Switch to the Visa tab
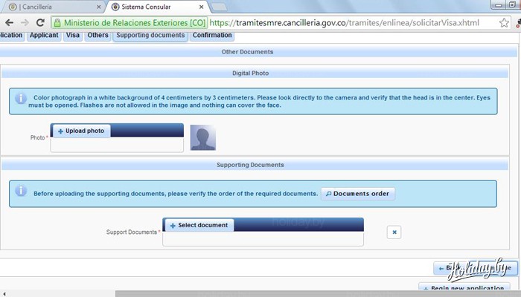The image size is (521, 297). pos(73,35)
